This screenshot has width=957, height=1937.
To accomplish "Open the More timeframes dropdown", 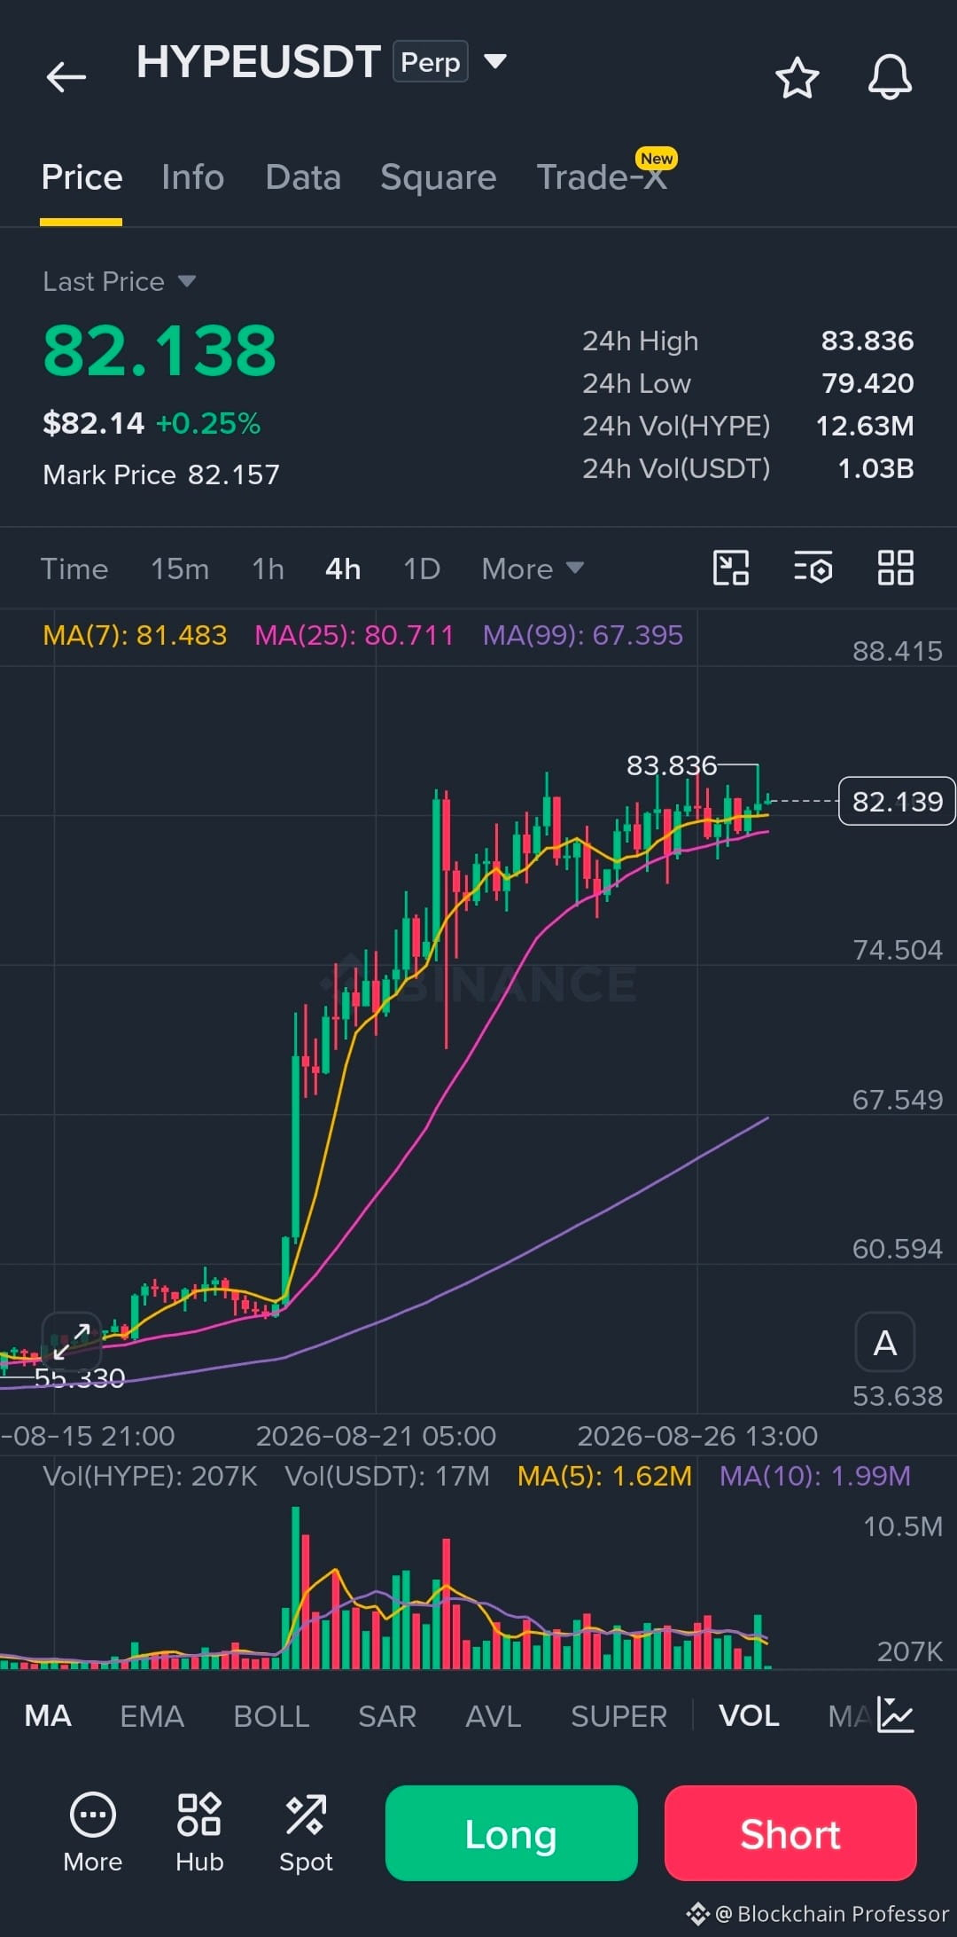I will 533,569.
